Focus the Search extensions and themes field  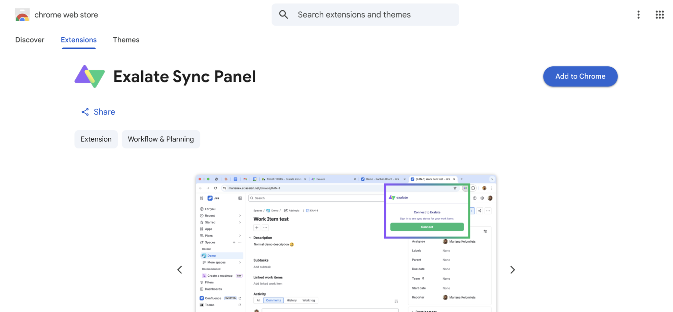pos(365,14)
